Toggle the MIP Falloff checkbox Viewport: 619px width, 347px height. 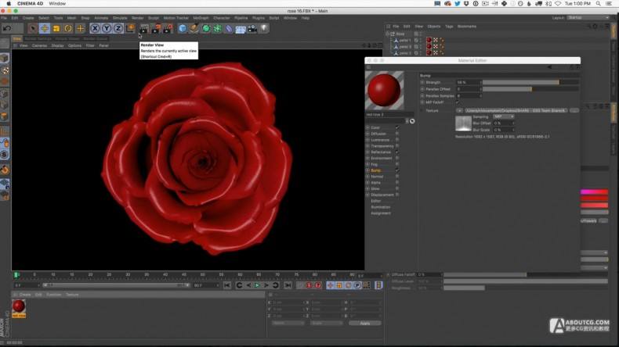pos(458,102)
